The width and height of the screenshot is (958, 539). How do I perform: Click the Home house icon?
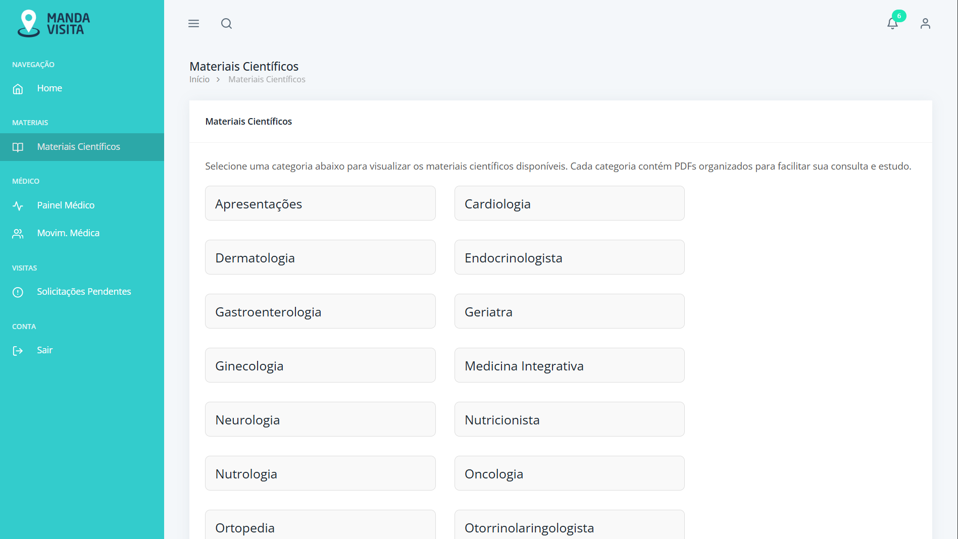coord(18,89)
